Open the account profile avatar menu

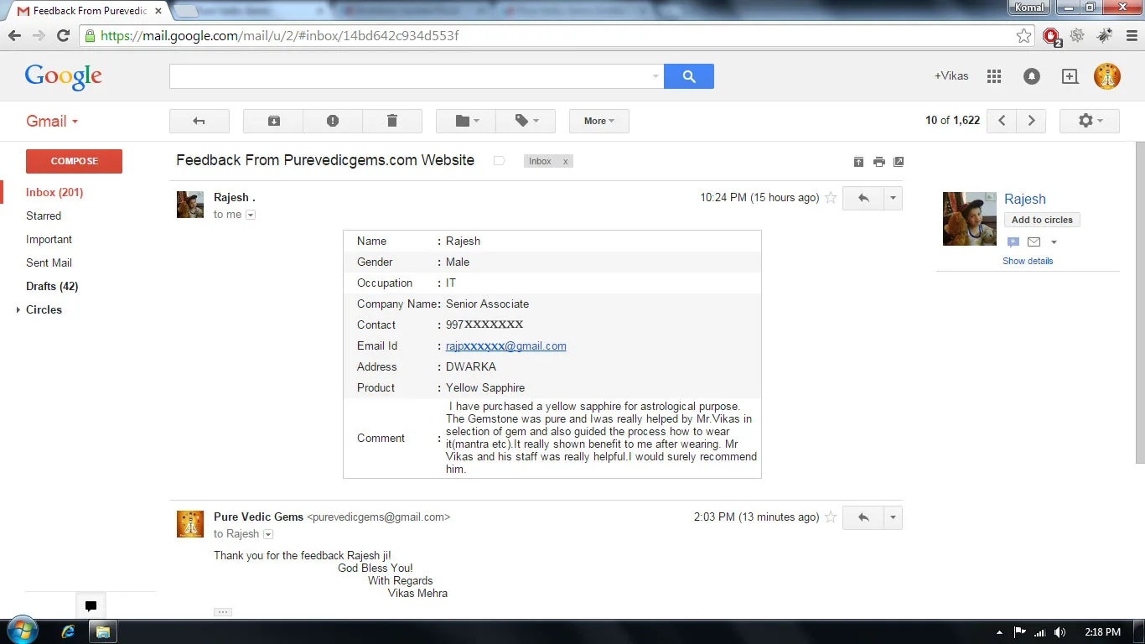[1107, 76]
